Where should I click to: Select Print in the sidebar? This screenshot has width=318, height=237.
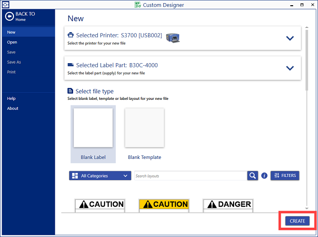tap(11, 72)
